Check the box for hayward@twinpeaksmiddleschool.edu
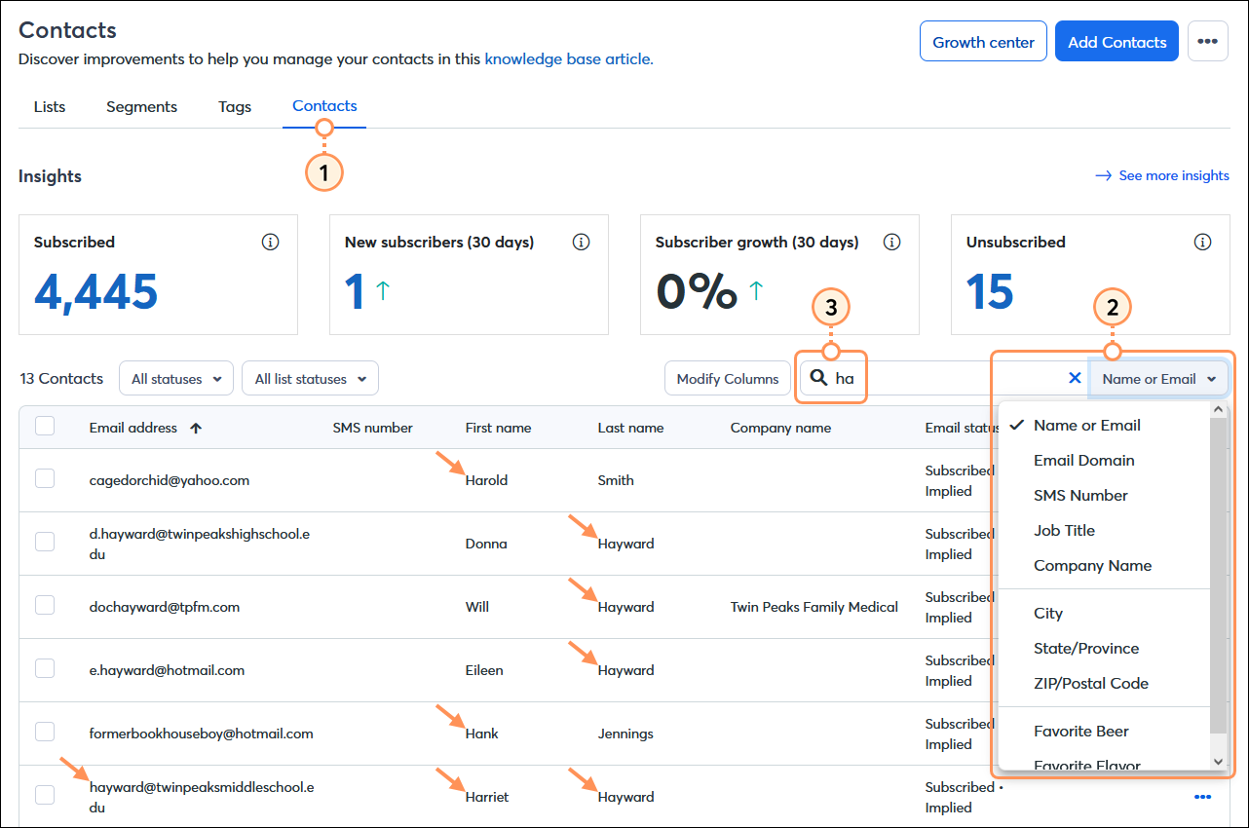 pos(45,795)
